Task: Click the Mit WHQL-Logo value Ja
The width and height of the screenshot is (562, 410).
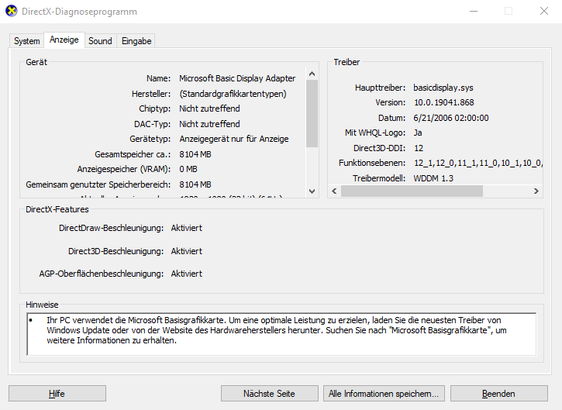Action: coord(418,133)
